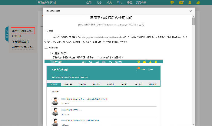Click the scroll-up arrow of dialog scrollbar
The image size is (212, 126).
point(194,16)
